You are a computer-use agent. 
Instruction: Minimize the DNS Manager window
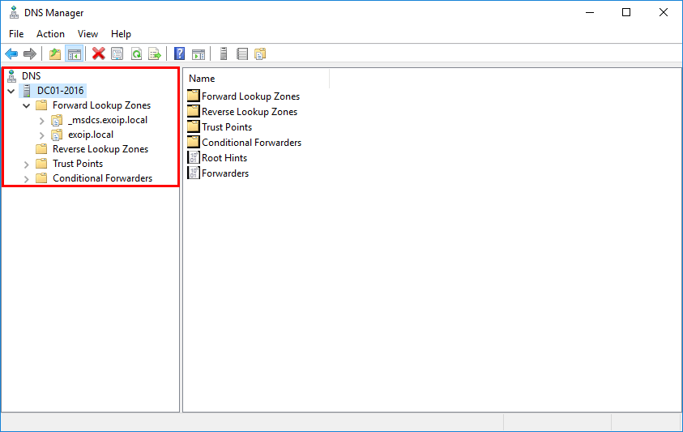(x=590, y=13)
